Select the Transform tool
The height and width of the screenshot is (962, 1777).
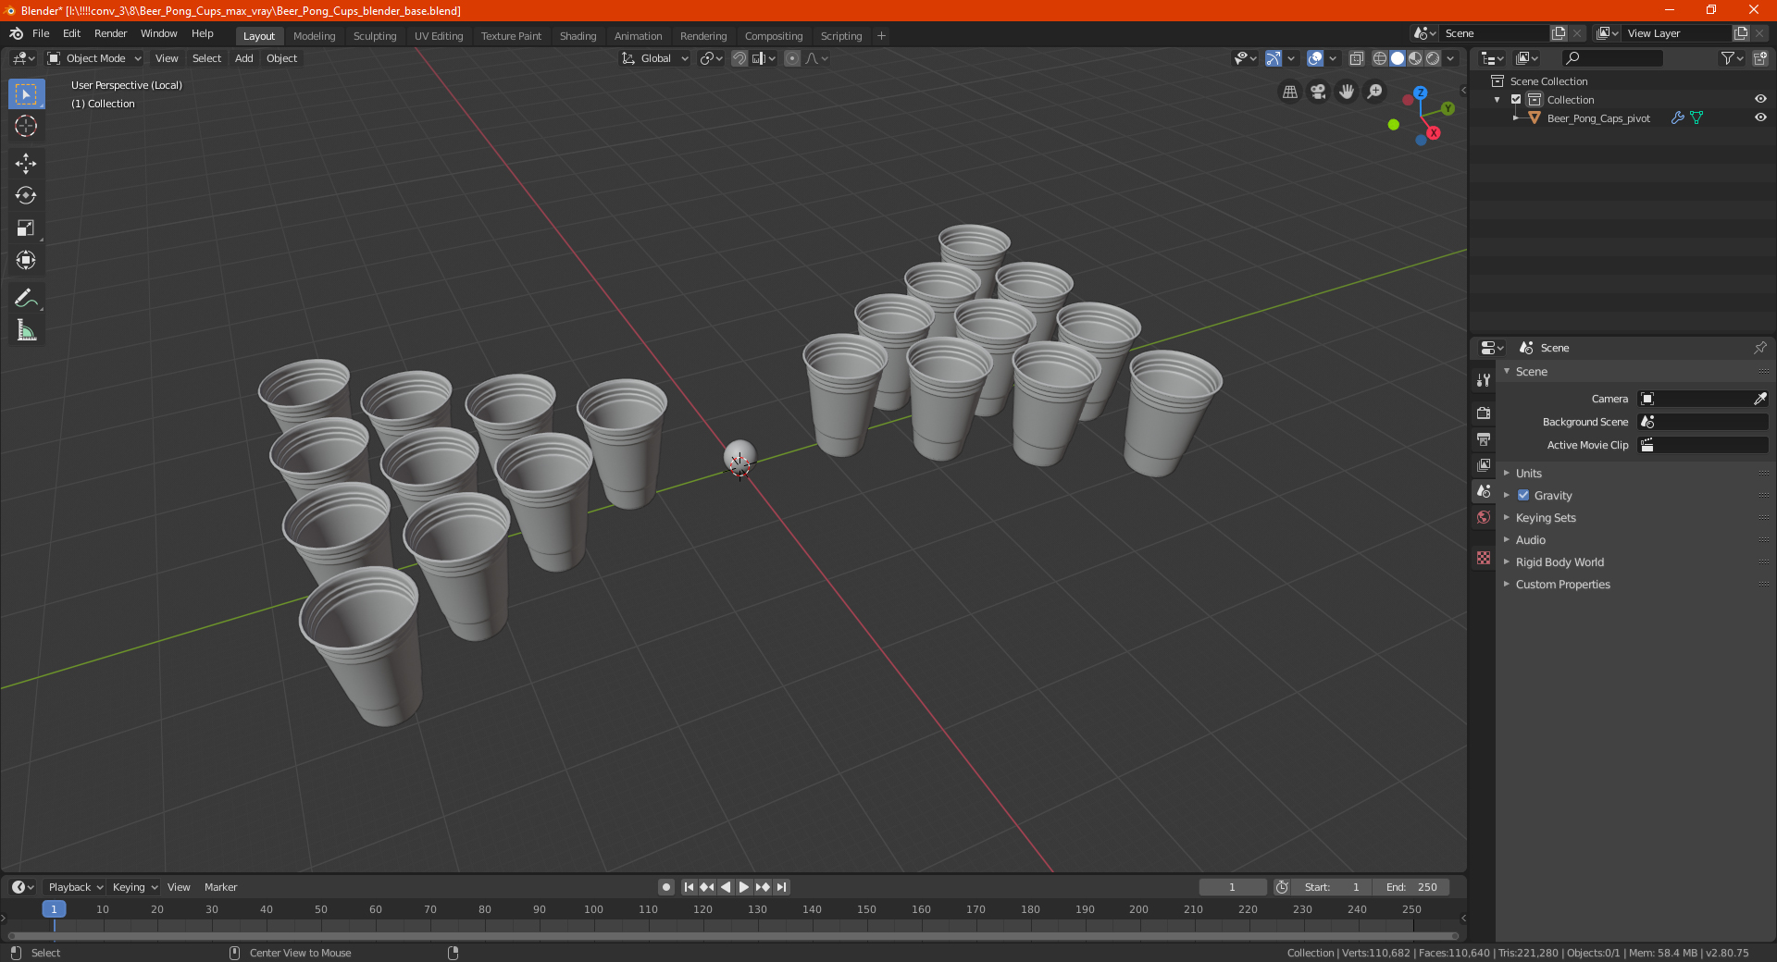26,261
